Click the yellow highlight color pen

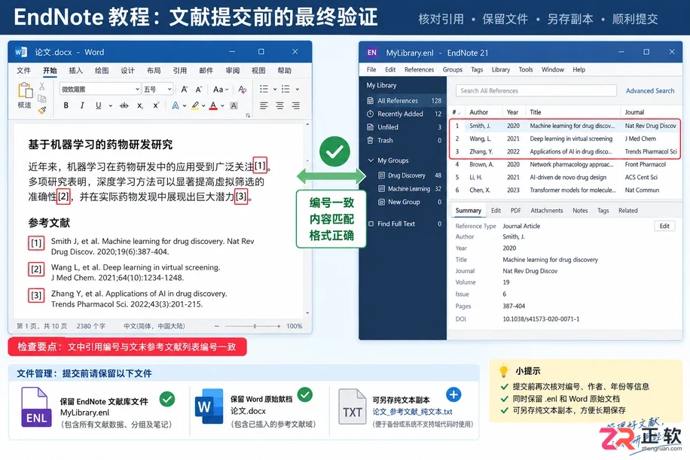coord(195,105)
